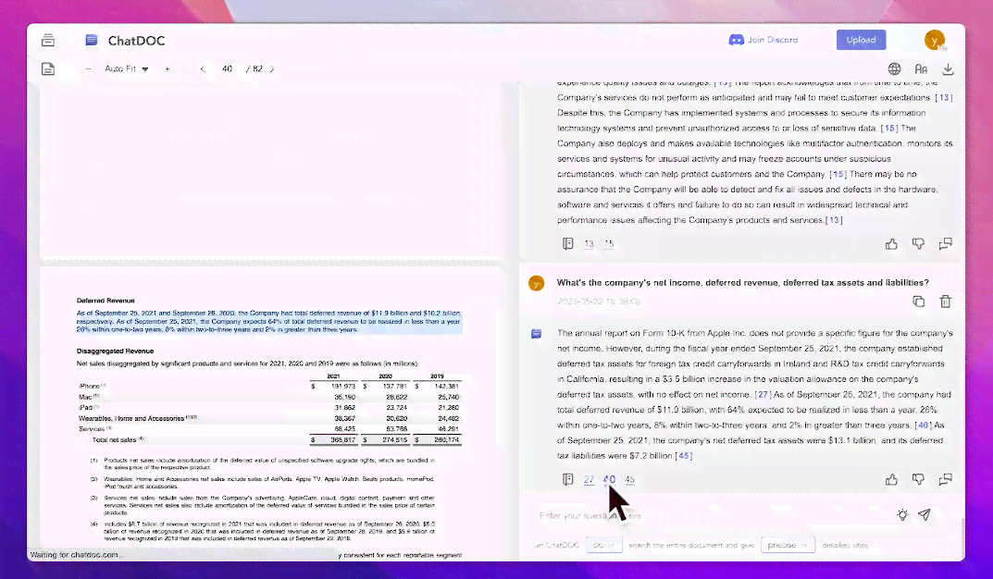Copy the net income question
This screenshot has width=993, height=579.
(x=918, y=302)
